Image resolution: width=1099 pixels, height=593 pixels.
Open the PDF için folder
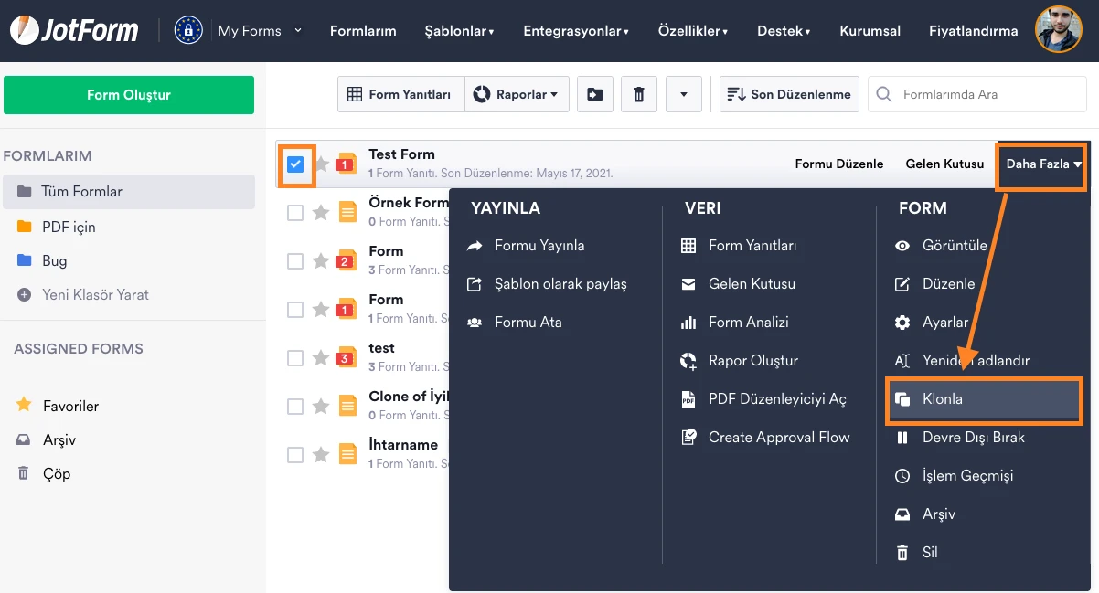pyautogui.click(x=69, y=227)
